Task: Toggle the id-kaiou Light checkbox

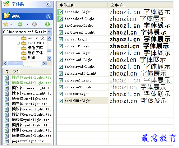Action: 61,53
